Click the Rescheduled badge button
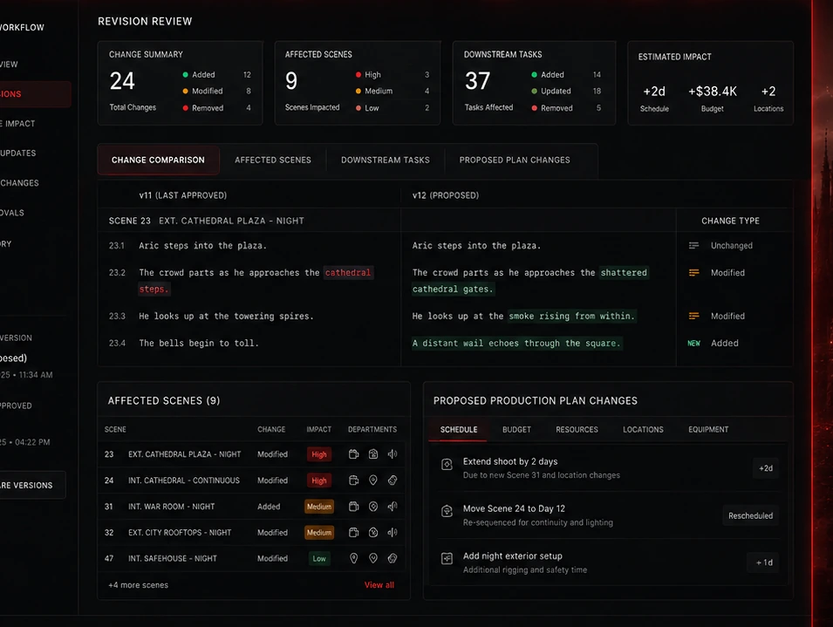 point(750,515)
